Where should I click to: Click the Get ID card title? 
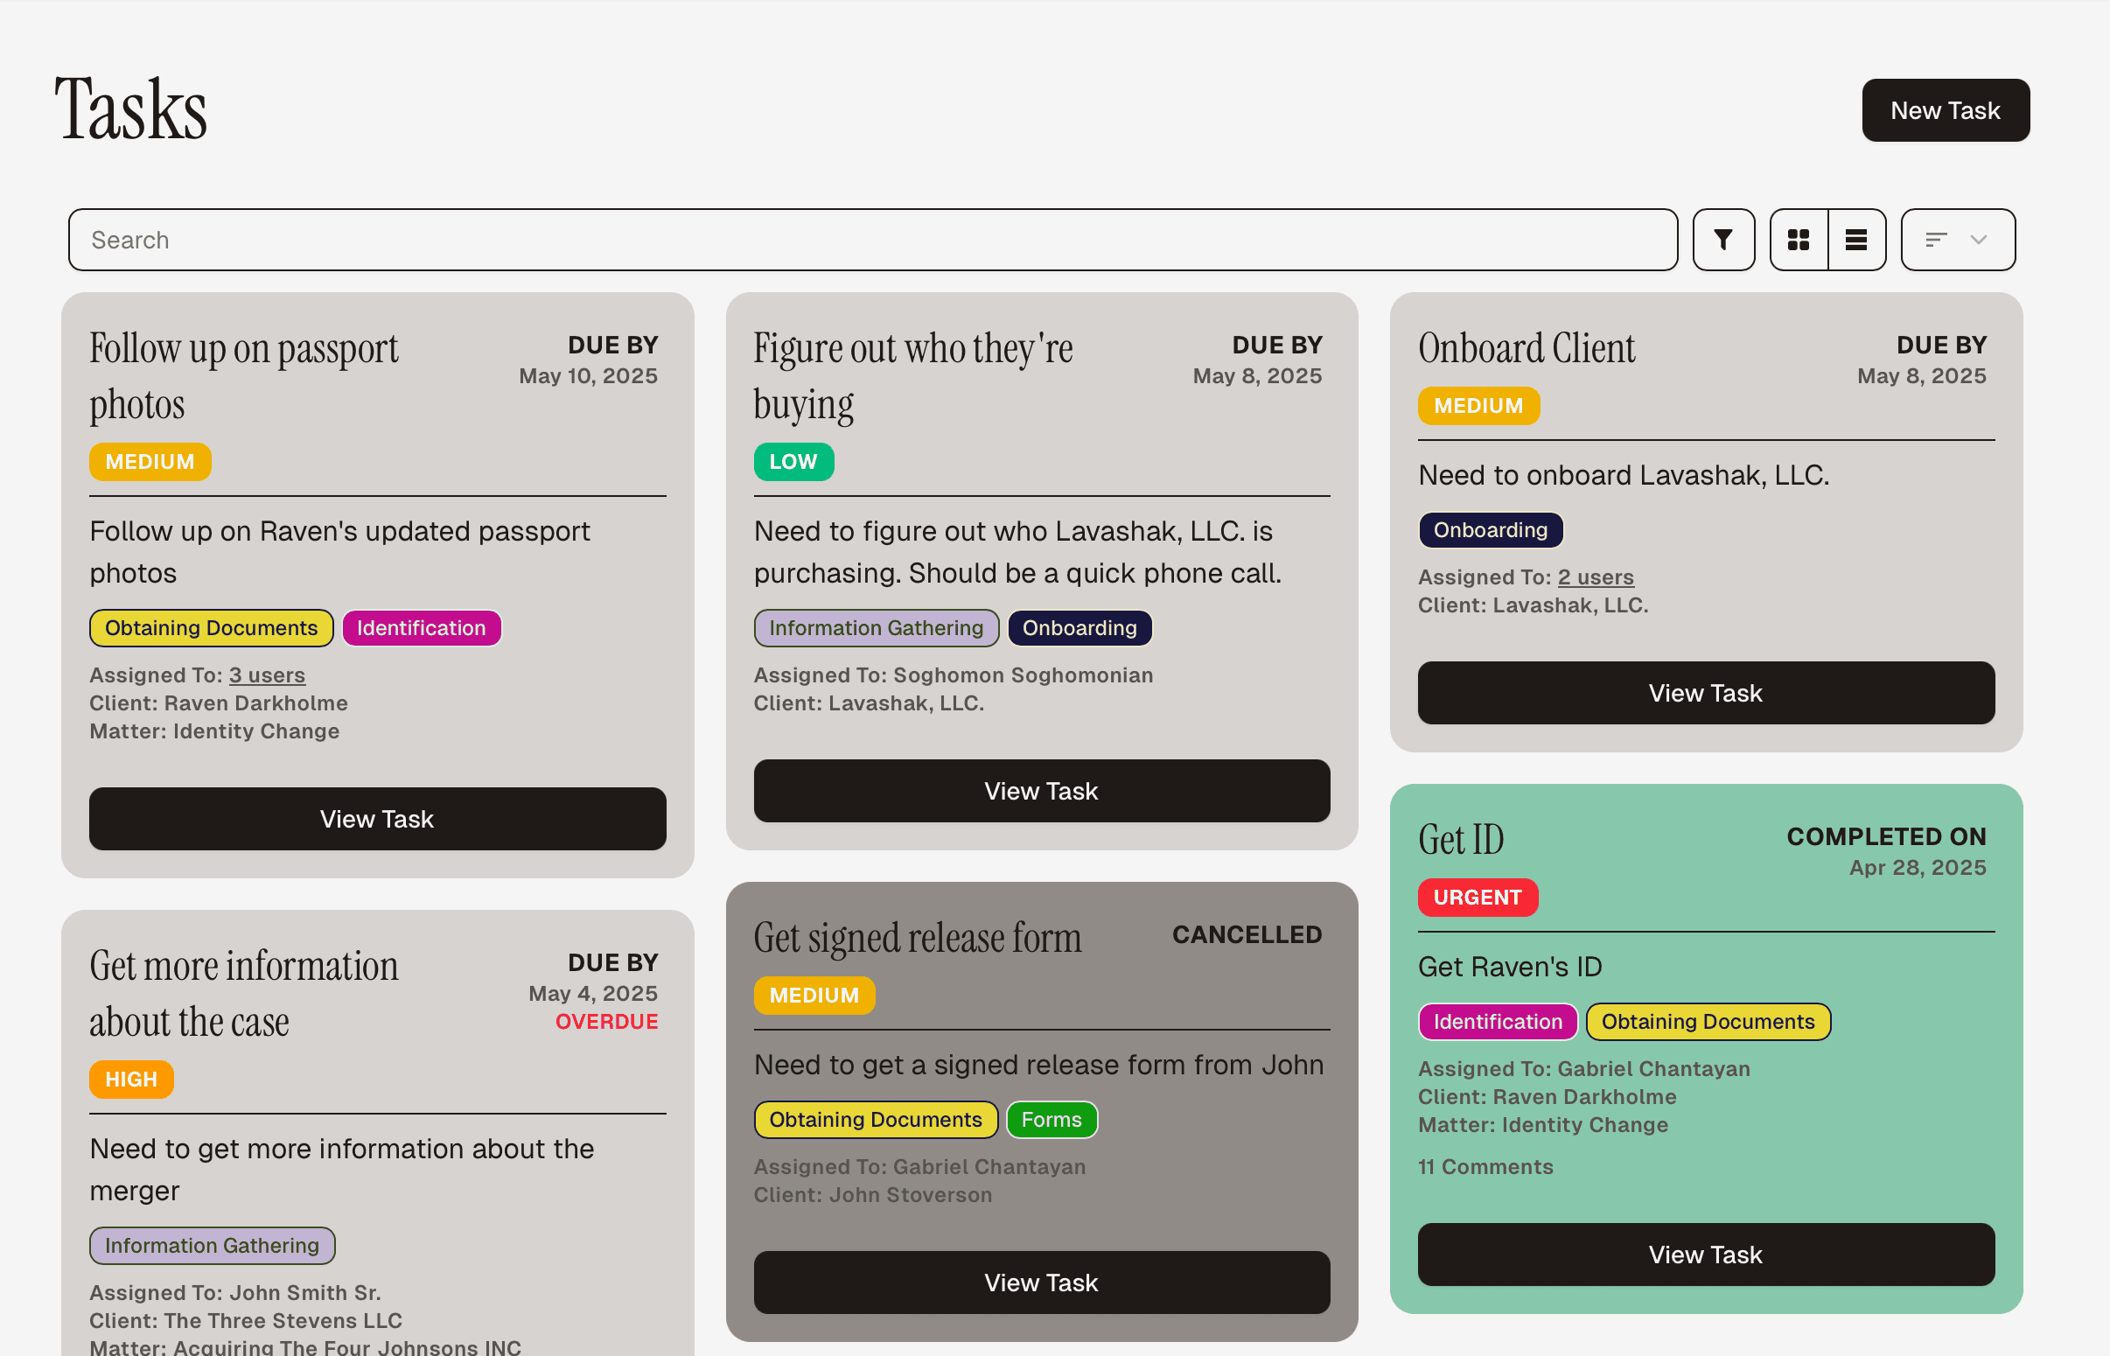pos(1461,839)
